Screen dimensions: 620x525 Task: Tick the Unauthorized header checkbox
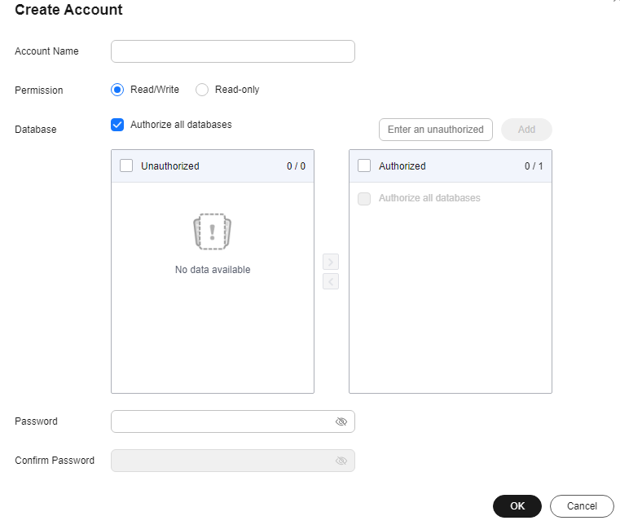click(x=126, y=165)
